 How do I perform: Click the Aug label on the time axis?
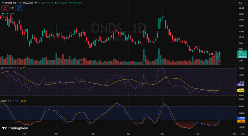click(x=235, y=134)
